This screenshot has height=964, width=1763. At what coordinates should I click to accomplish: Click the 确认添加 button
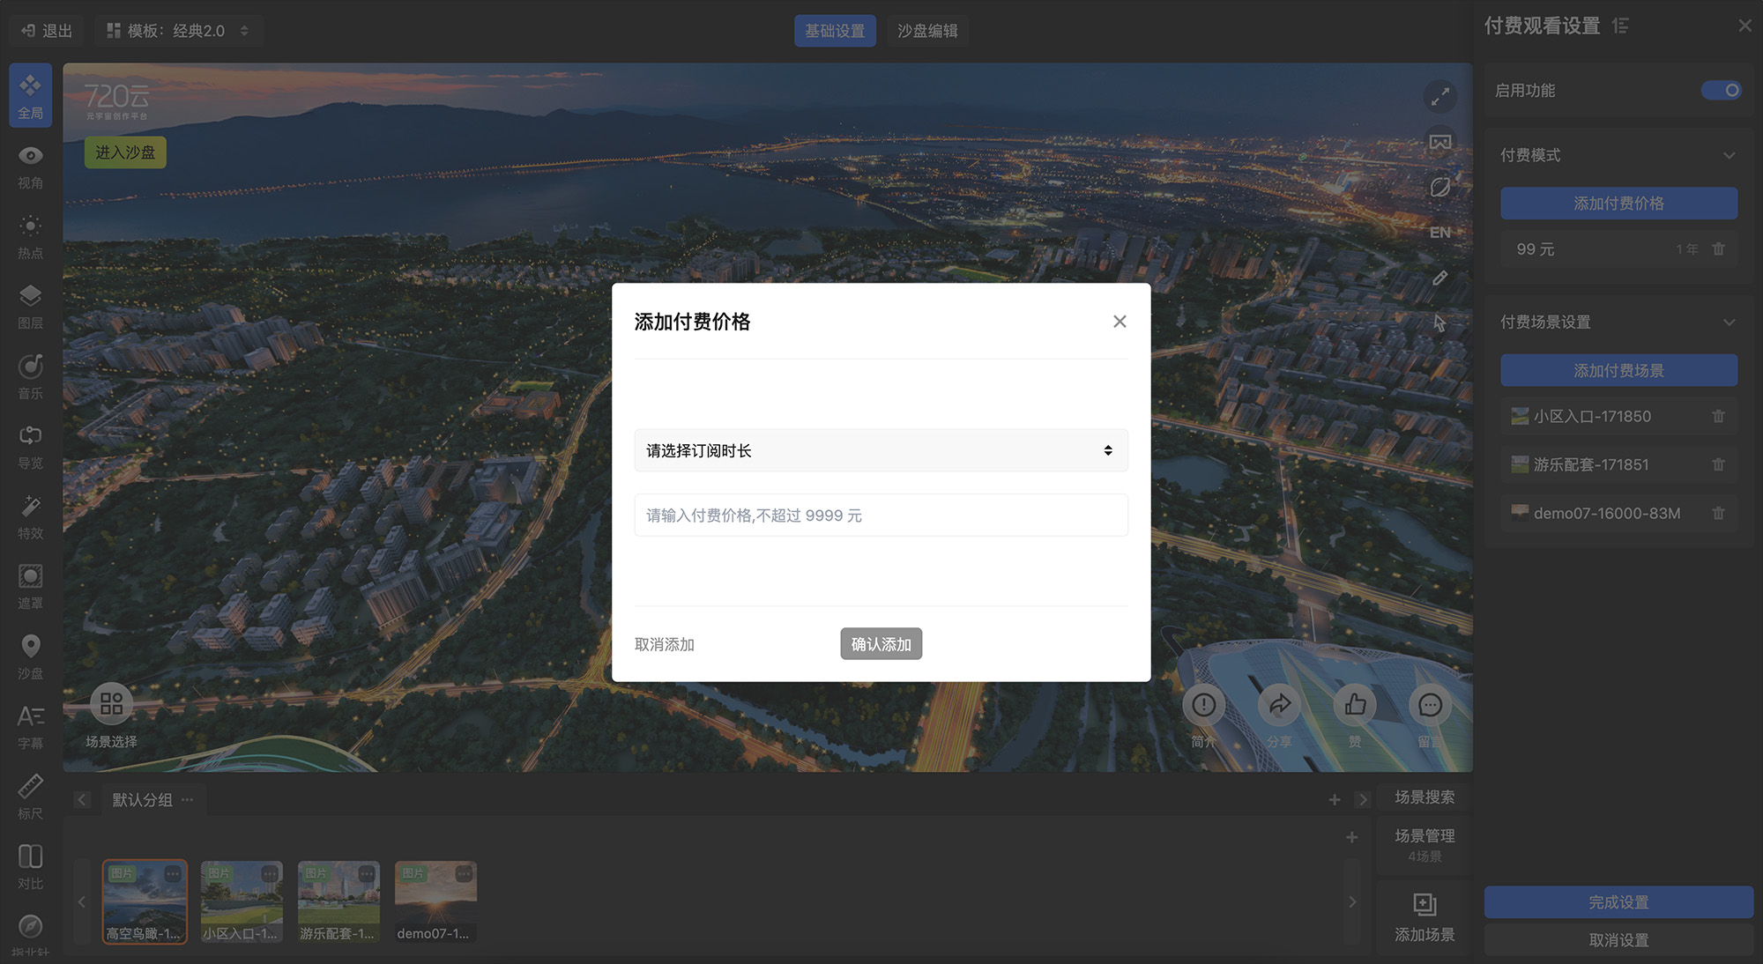881,644
